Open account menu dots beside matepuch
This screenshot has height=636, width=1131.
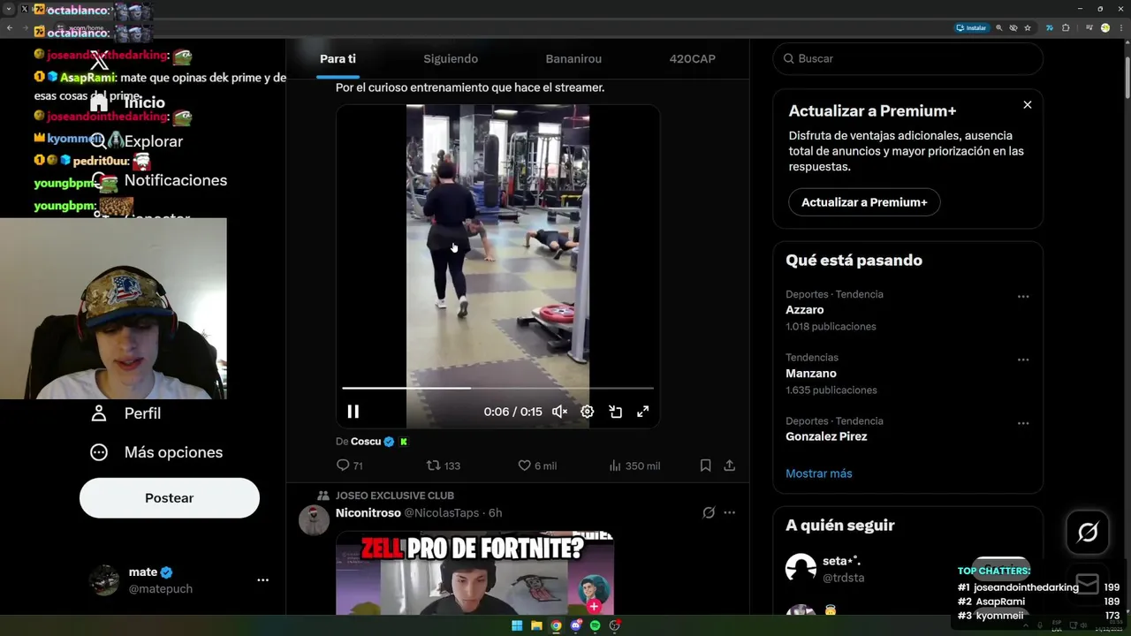click(262, 580)
